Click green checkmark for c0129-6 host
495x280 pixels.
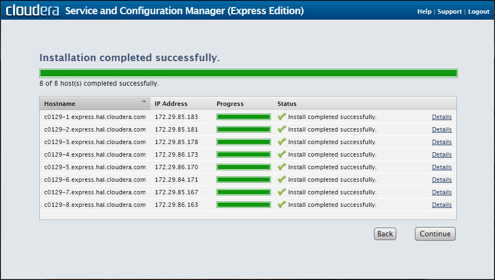(282, 180)
